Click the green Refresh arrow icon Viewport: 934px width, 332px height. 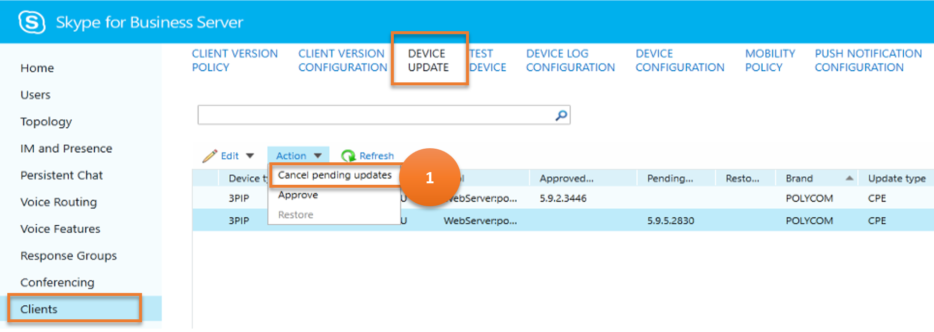click(348, 156)
